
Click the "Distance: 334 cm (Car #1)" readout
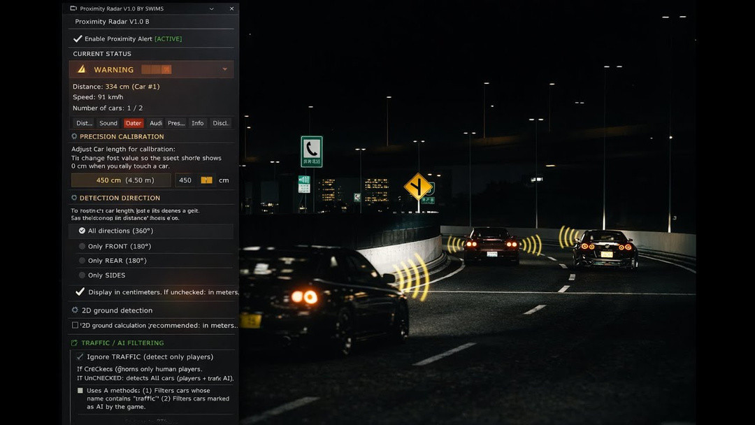116,87
